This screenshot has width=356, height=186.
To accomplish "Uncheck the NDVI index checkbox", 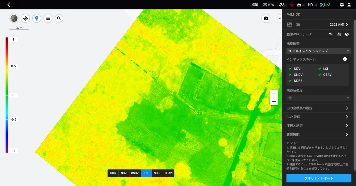I will point(290,68).
